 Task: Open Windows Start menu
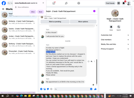[x=2, y=96]
